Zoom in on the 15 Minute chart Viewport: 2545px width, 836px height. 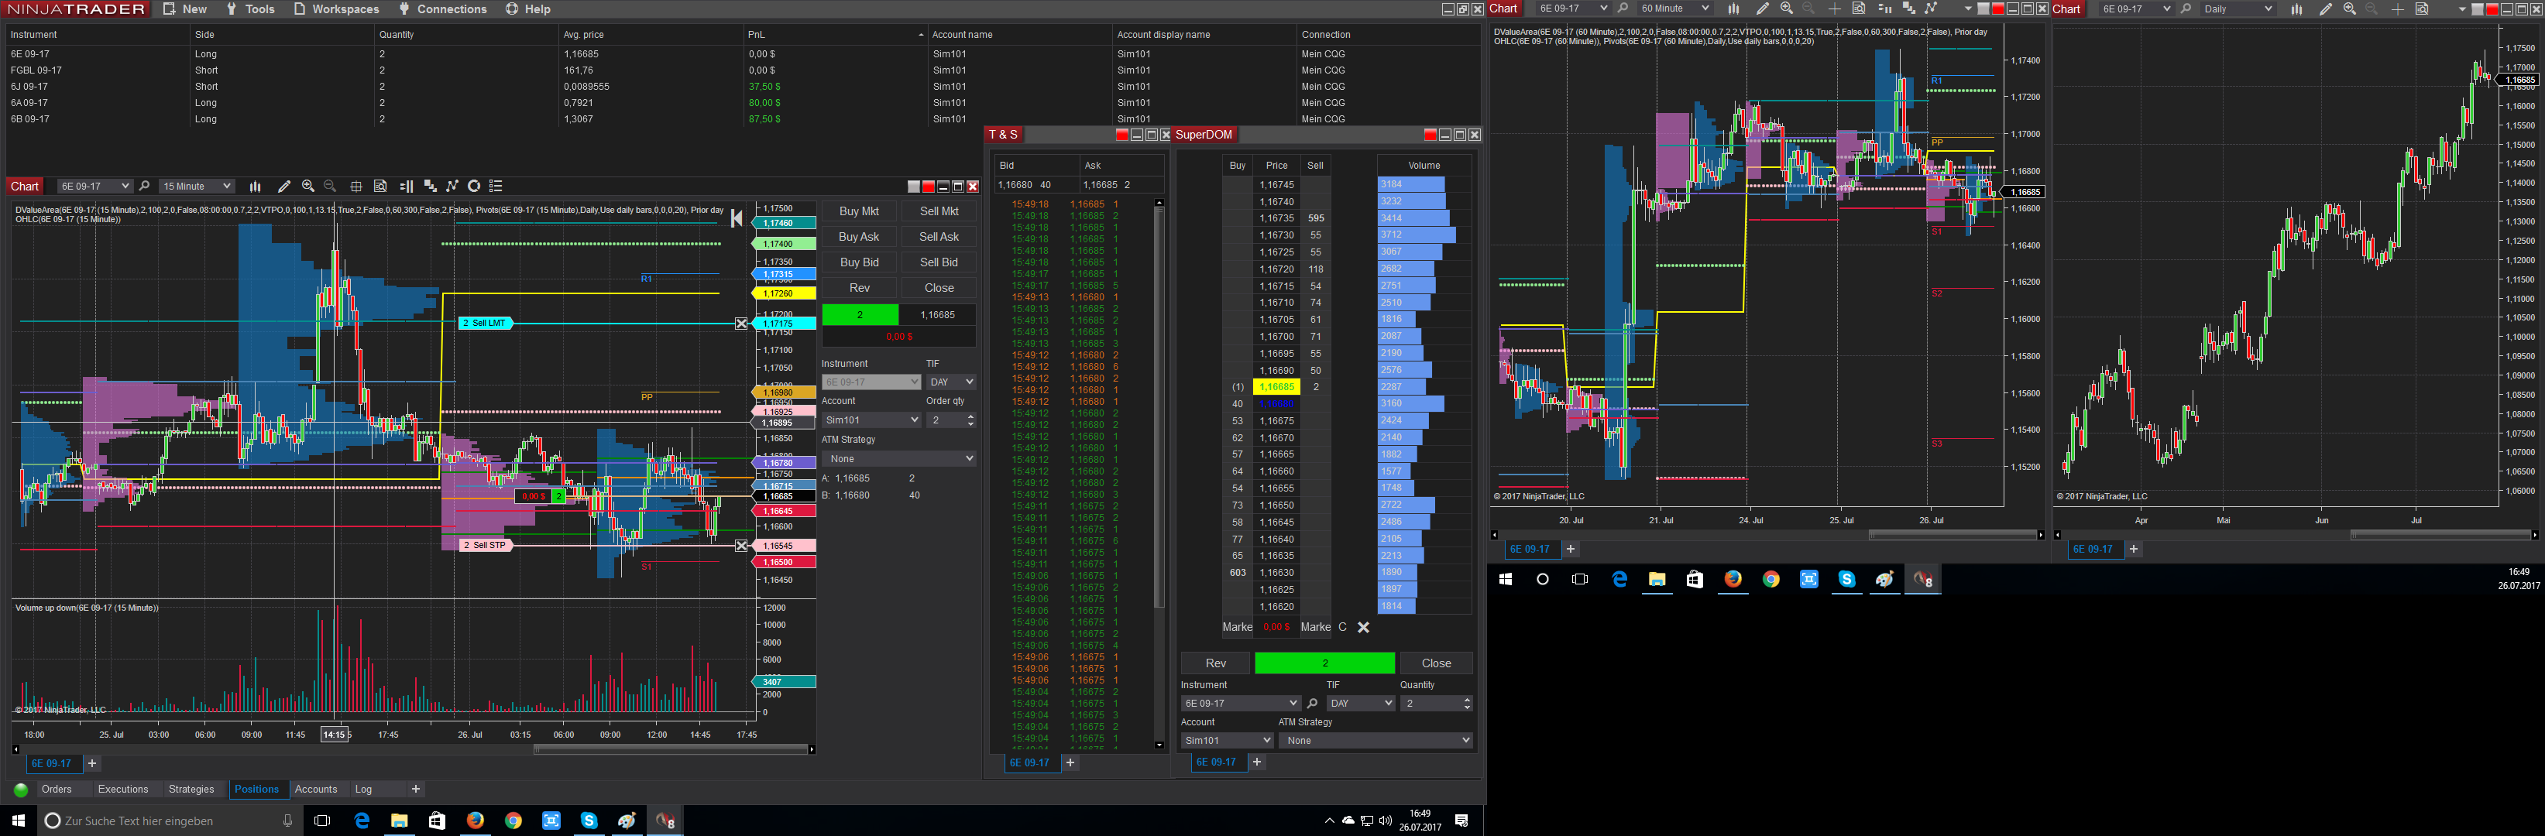tap(308, 187)
